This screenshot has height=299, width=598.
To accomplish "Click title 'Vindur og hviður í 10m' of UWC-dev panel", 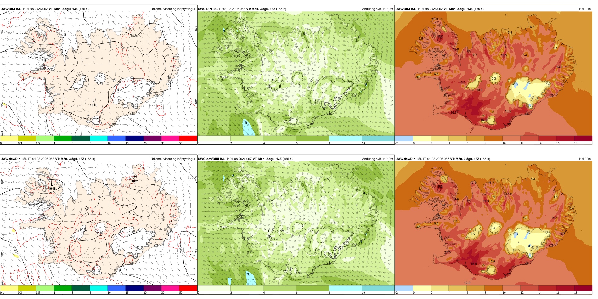I will point(377,159).
